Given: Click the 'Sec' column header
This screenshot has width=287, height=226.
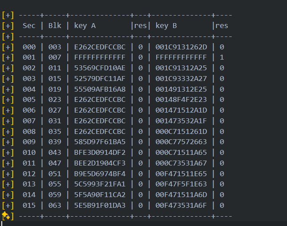Looking at the screenshot, I should click(x=29, y=26).
